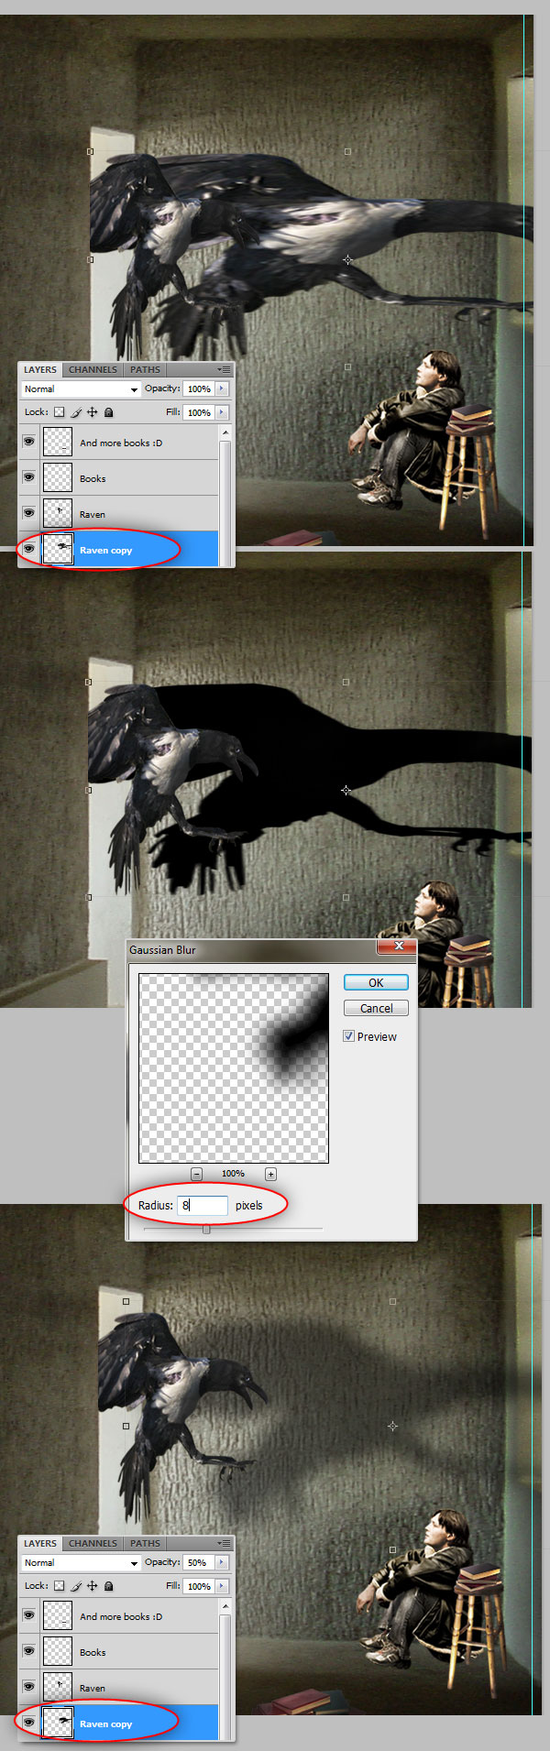Image resolution: width=550 pixels, height=1751 pixels.
Task: Lock position (move arrows) in 100% opacity Layers panel
Action: [93, 412]
